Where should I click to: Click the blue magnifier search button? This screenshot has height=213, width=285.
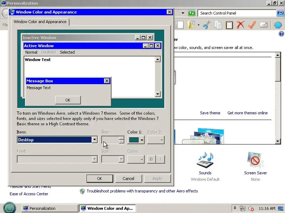pyautogui.click(x=280, y=13)
